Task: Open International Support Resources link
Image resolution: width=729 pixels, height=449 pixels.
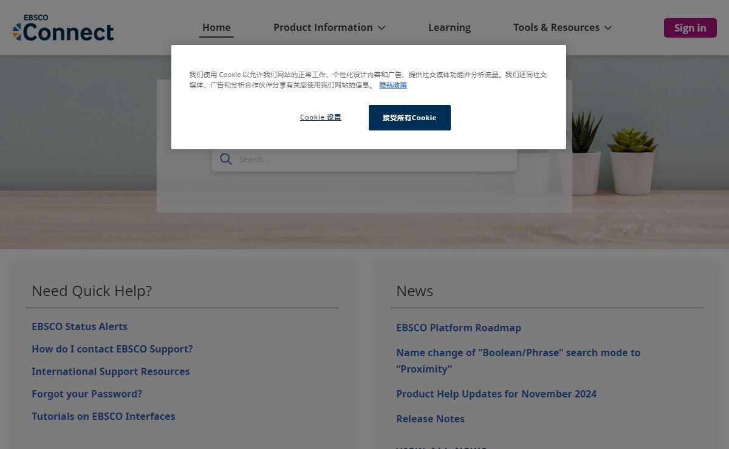Action: (x=111, y=371)
